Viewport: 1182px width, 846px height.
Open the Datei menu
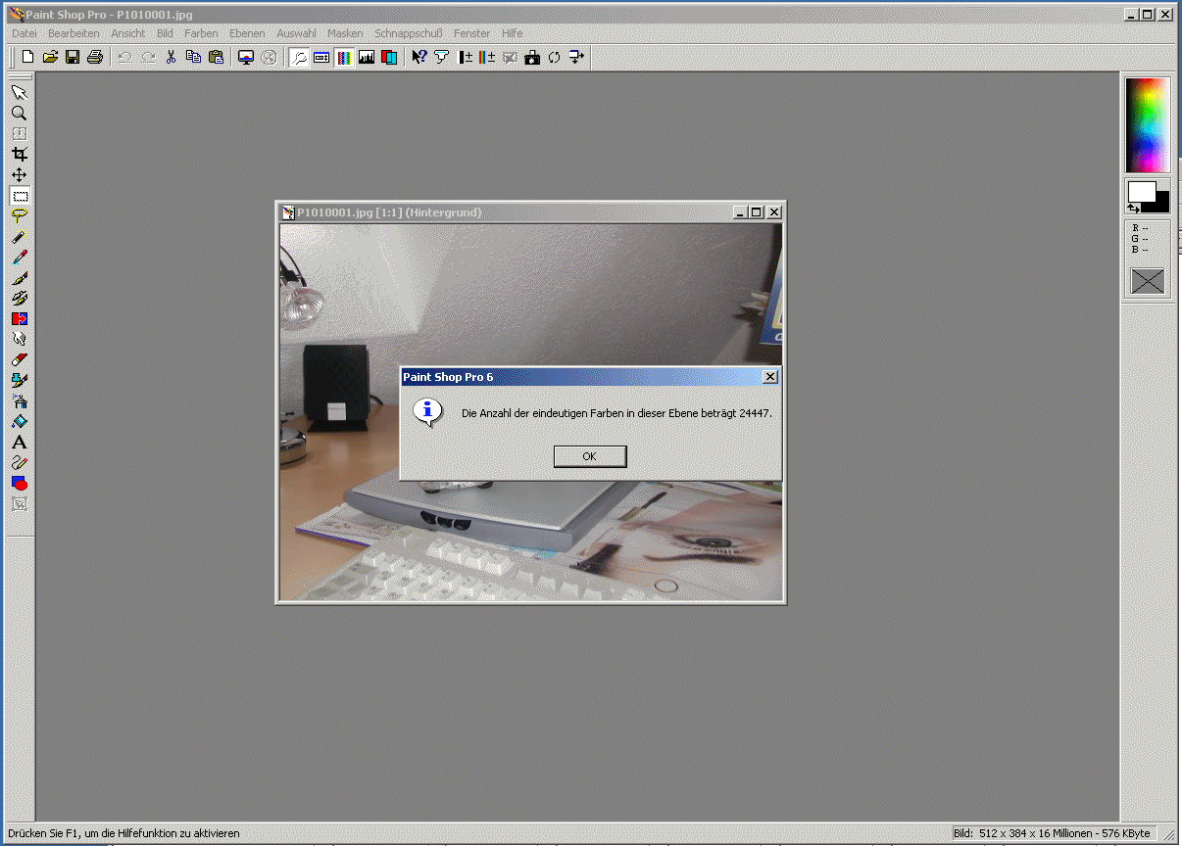pos(25,33)
